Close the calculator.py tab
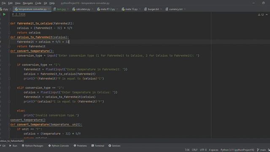 pyautogui.click(x=93, y=9)
